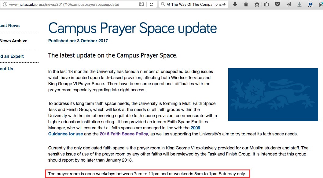The image size is (323, 178).
Task: Open the News Archive sidebar item
Action: (x=13, y=41)
